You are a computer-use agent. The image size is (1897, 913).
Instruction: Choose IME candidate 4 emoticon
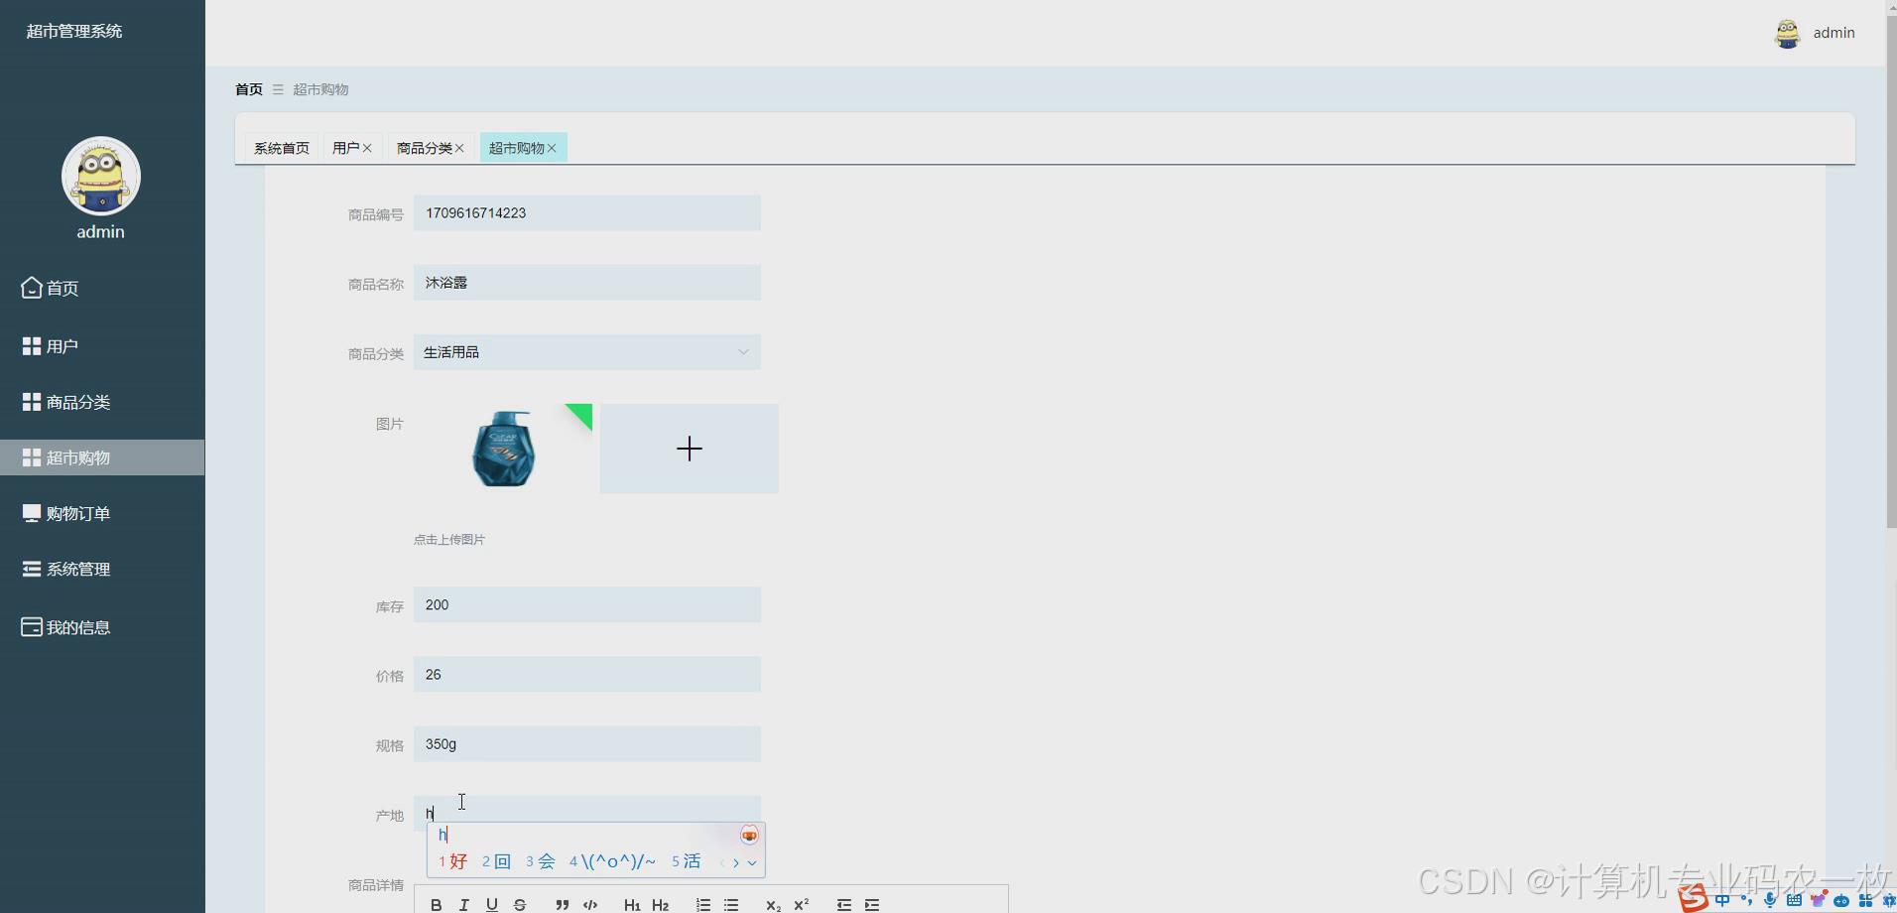(612, 861)
